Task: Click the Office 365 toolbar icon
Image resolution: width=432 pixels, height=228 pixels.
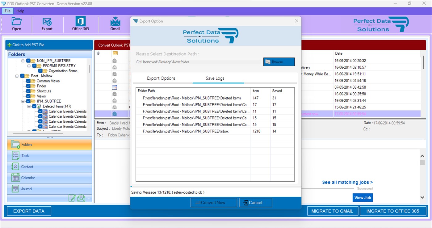Action: click(x=80, y=24)
